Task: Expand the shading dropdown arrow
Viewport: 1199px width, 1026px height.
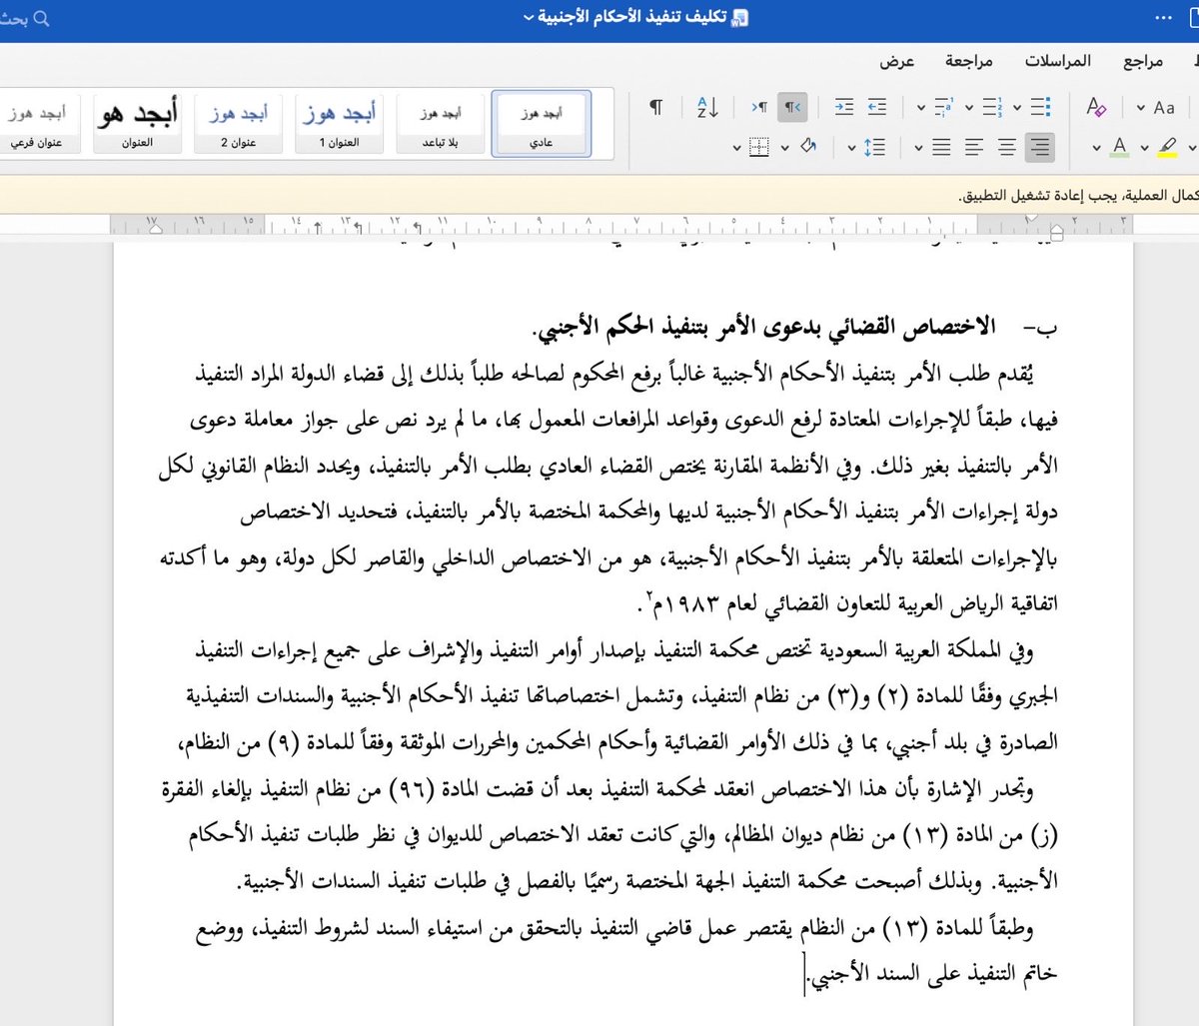Action: tap(785, 149)
